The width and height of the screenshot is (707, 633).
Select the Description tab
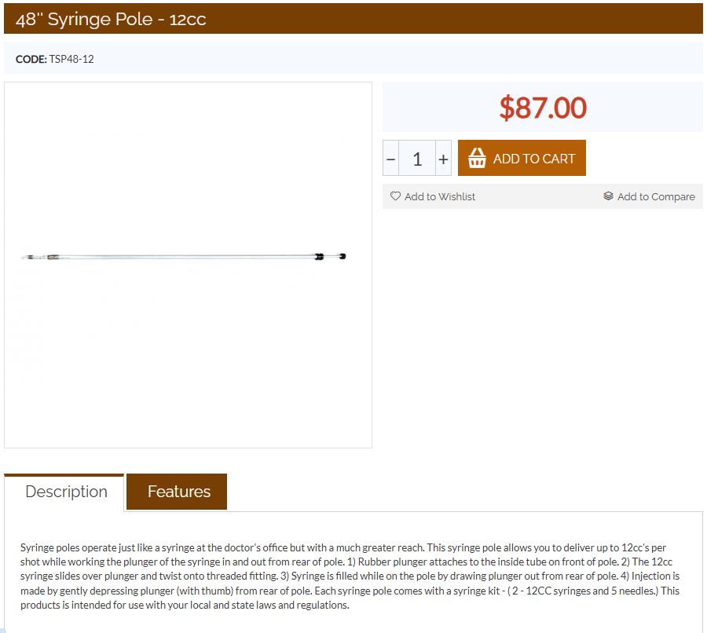(66, 492)
